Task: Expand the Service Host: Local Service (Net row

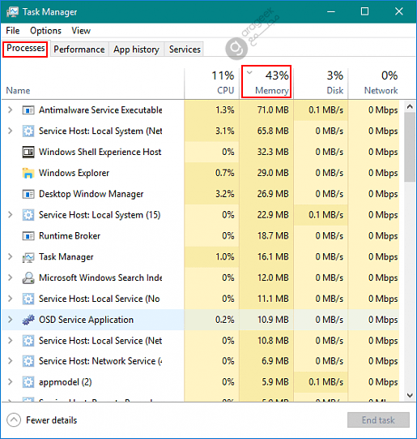Action: point(10,341)
